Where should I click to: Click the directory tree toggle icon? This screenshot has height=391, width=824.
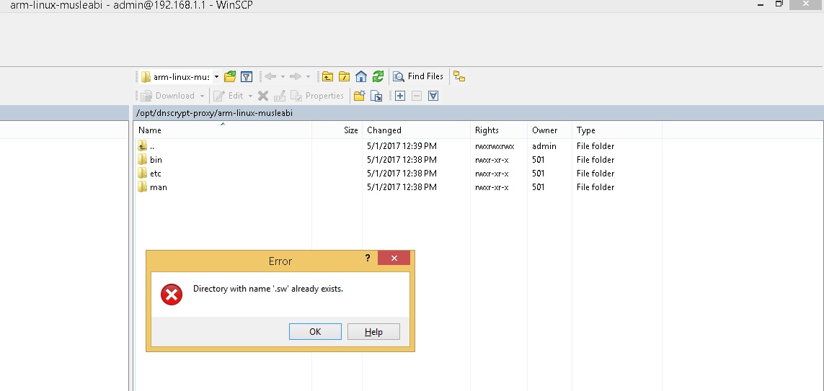459,76
